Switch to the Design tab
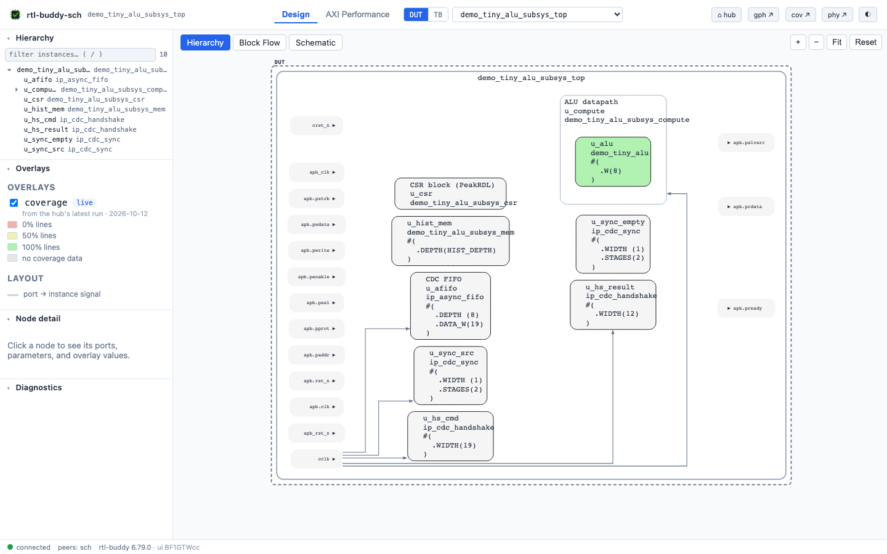The height and width of the screenshot is (554, 887). 296,15
